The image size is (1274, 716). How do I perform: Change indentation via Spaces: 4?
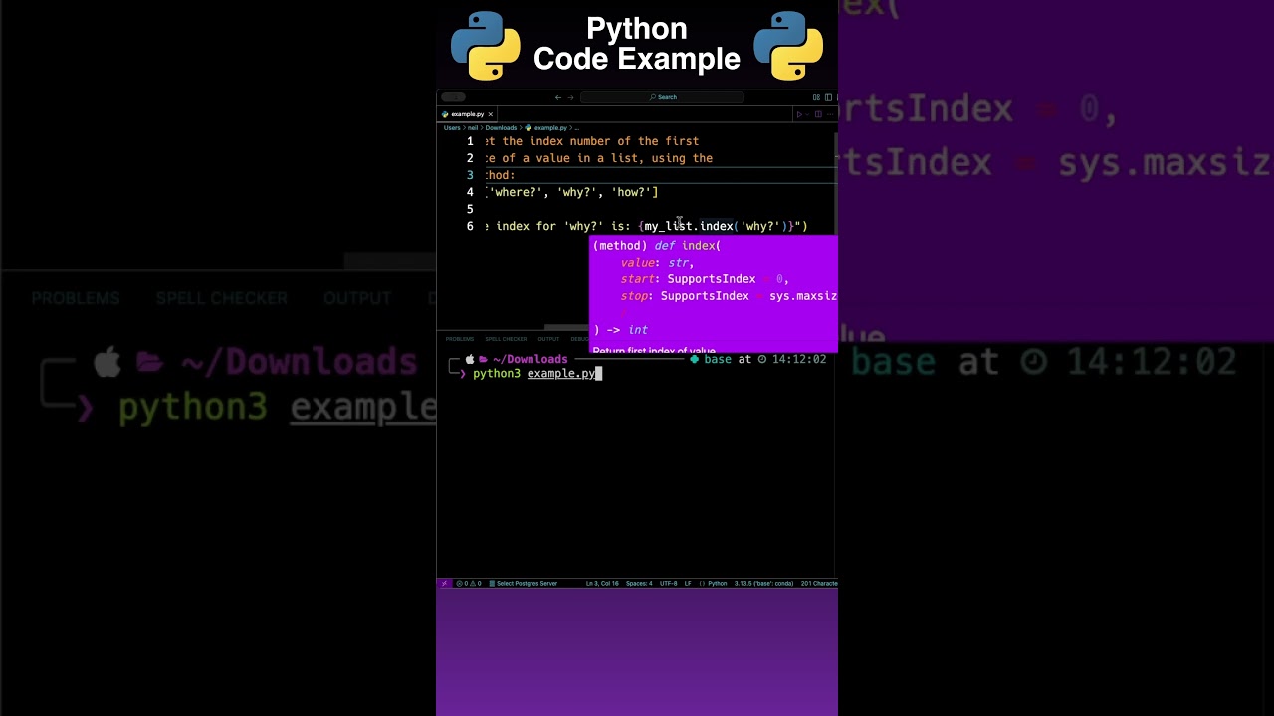pyautogui.click(x=639, y=583)
